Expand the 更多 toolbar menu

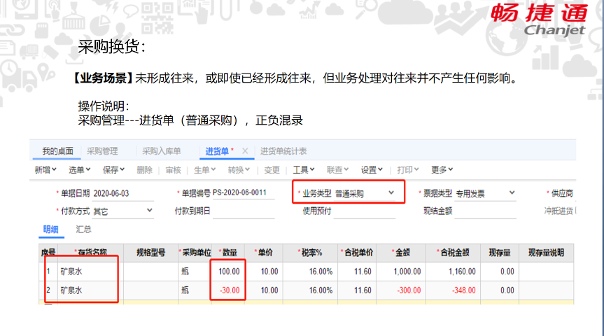tap(442, 170)
